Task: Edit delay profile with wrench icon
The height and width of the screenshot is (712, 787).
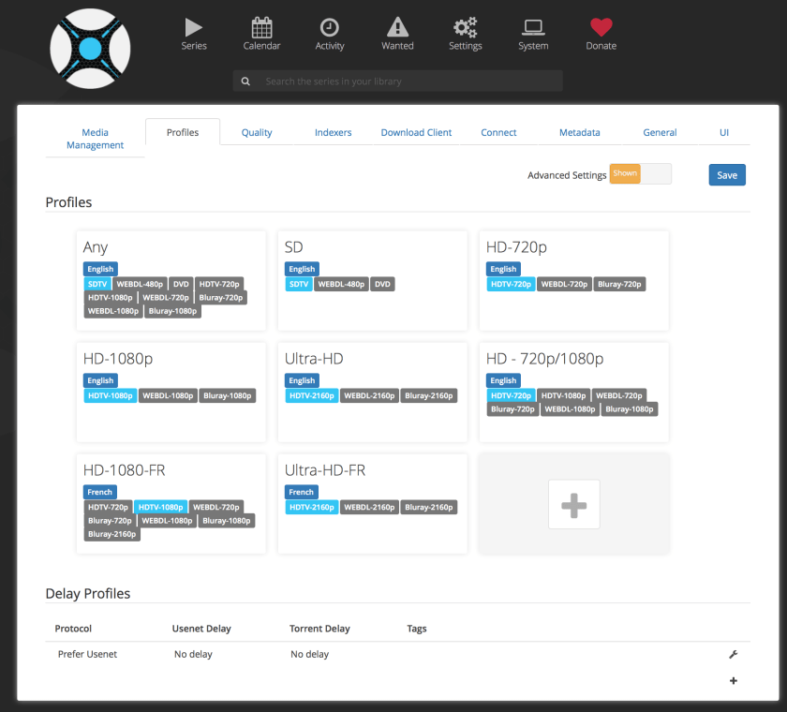Action: (733, 654)
